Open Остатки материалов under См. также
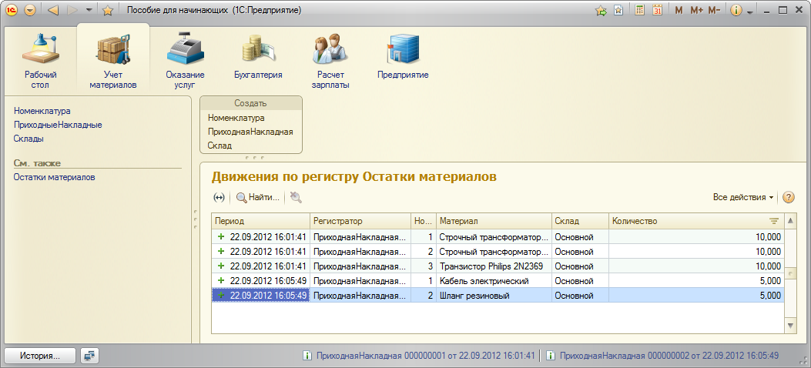This screenshot has width=811, height=368. point(55,177)
